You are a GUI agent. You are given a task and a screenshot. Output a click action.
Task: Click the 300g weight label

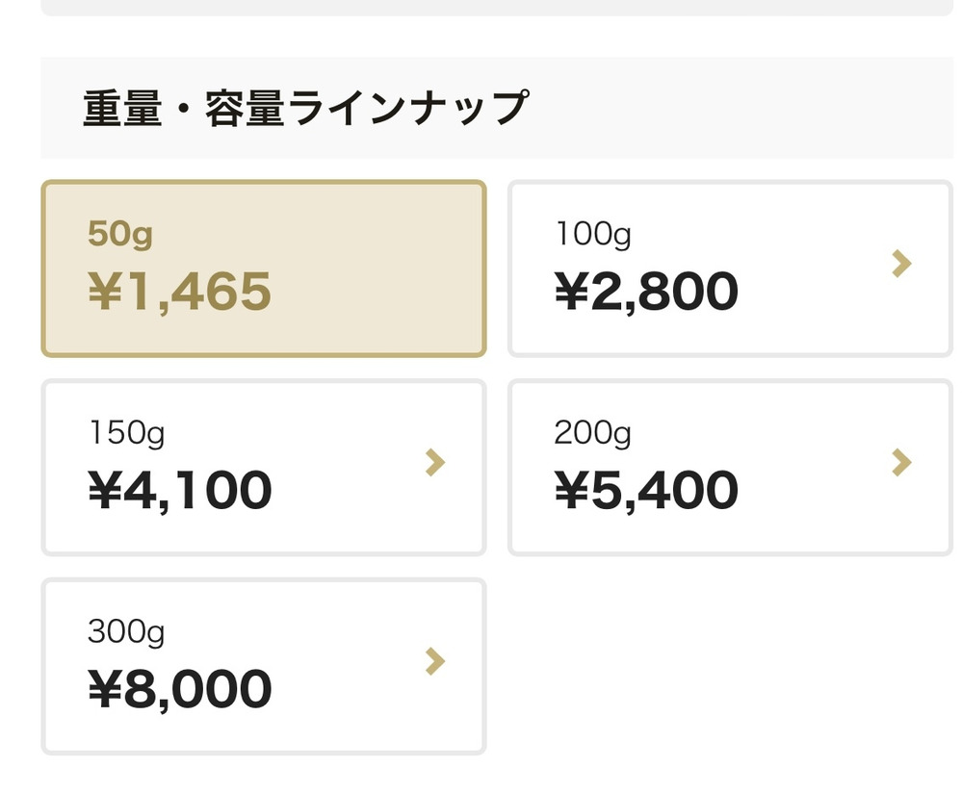point(126,631)
